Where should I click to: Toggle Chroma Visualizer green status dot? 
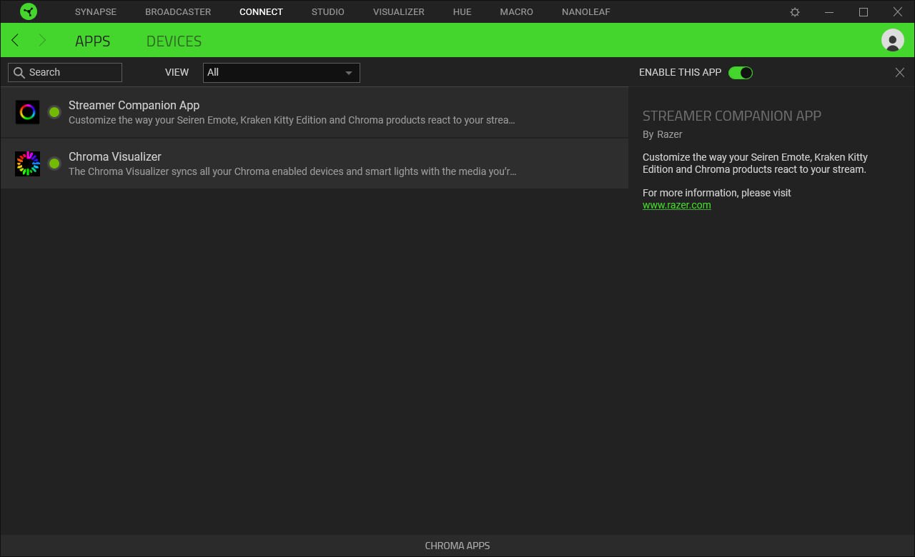[x=54, y=164]
